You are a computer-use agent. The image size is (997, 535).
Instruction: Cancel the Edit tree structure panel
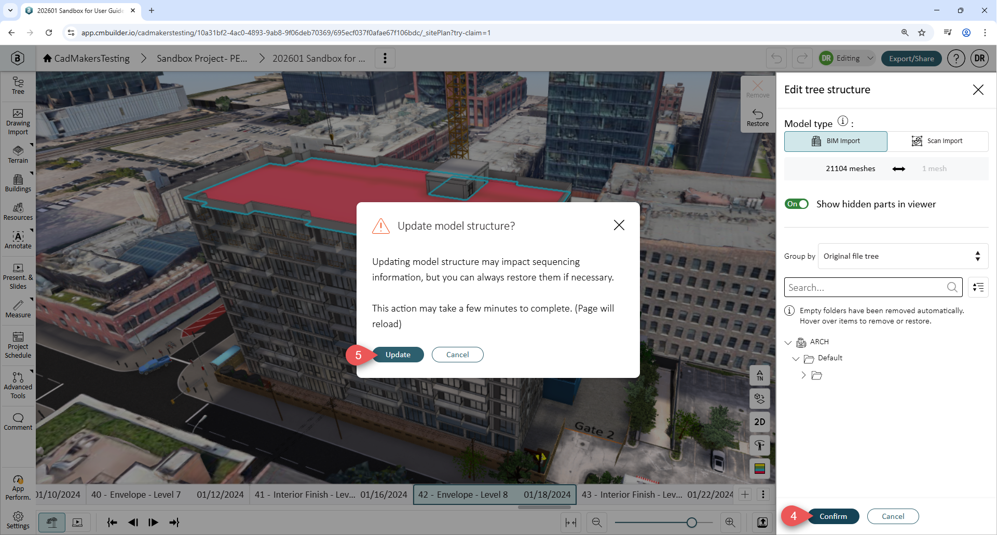coord(893,516)
